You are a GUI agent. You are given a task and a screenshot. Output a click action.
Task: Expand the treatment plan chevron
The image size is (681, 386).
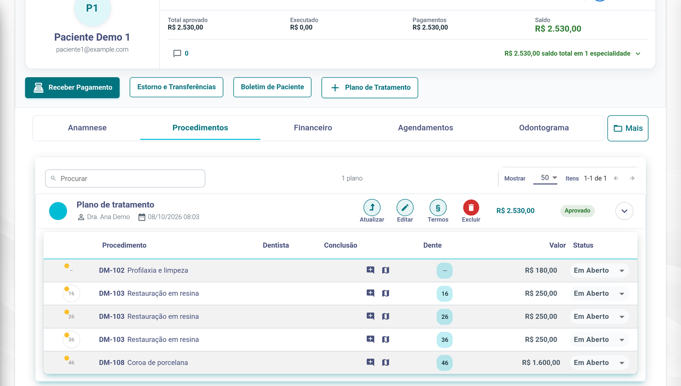tap(624, 211)
